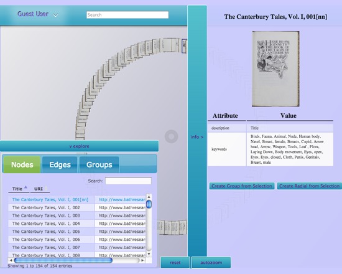Click the Attribute column header
342x274 pixels.
point(225,116)
